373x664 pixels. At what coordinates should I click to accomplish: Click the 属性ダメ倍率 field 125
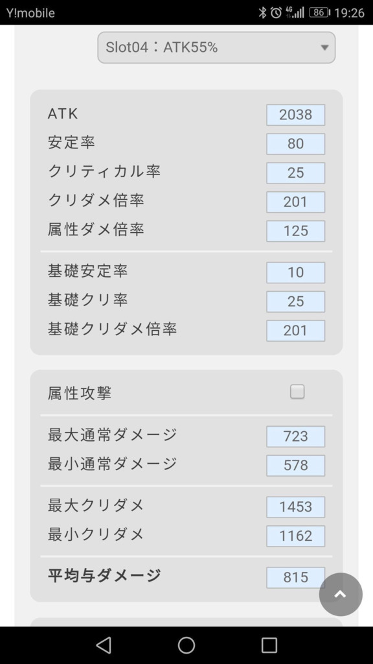click(x=295, y=231)
